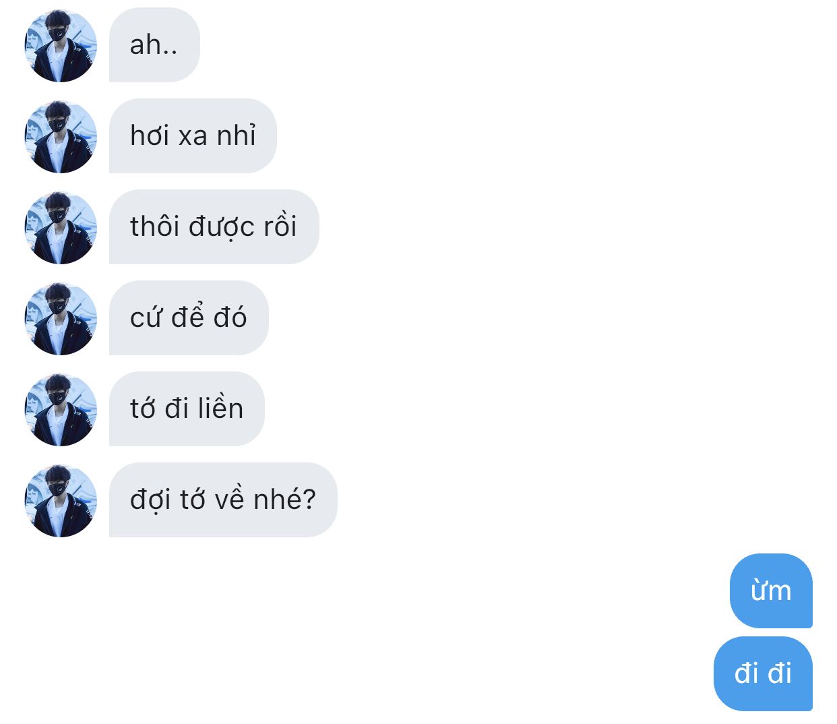Tap the avatar beside "thôi được rồi"

[x=61, y=227]
